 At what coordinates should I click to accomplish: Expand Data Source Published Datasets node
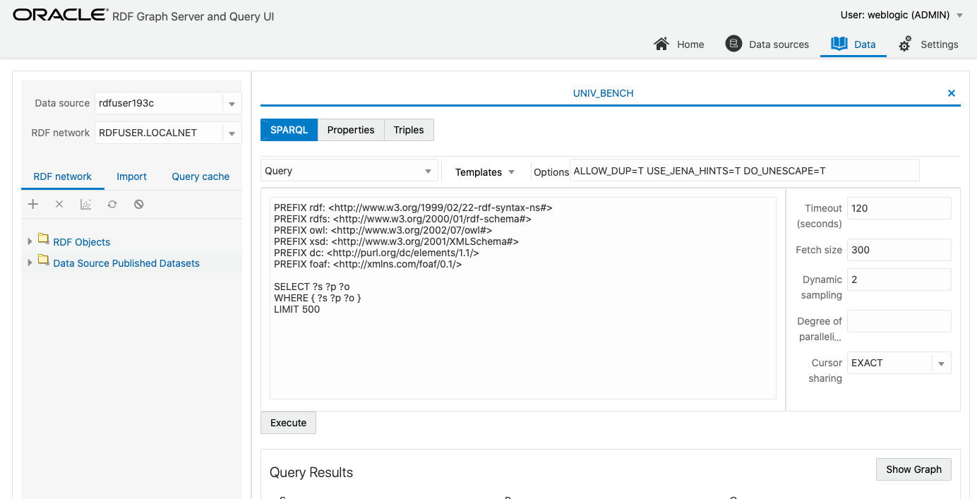click(30, 263)
